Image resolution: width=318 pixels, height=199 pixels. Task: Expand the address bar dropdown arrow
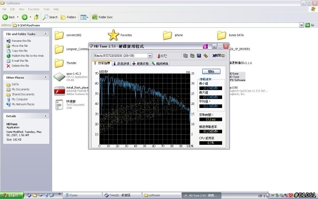[302, 25]
